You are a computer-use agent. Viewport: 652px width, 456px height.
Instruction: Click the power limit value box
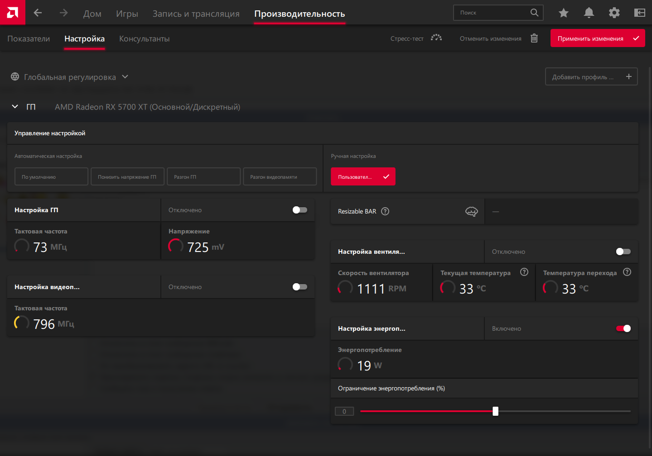(x=344, y=411)
